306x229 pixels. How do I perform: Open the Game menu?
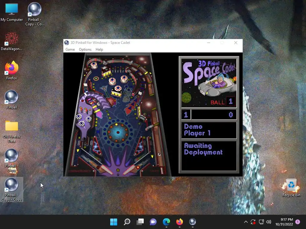click(x=70, y=49)
